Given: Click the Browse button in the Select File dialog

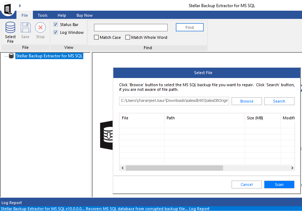Looking at the screenshot, I should [247, 101].
